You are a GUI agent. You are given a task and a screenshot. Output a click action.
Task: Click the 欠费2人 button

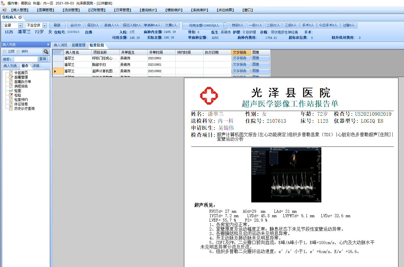[171, 25]
